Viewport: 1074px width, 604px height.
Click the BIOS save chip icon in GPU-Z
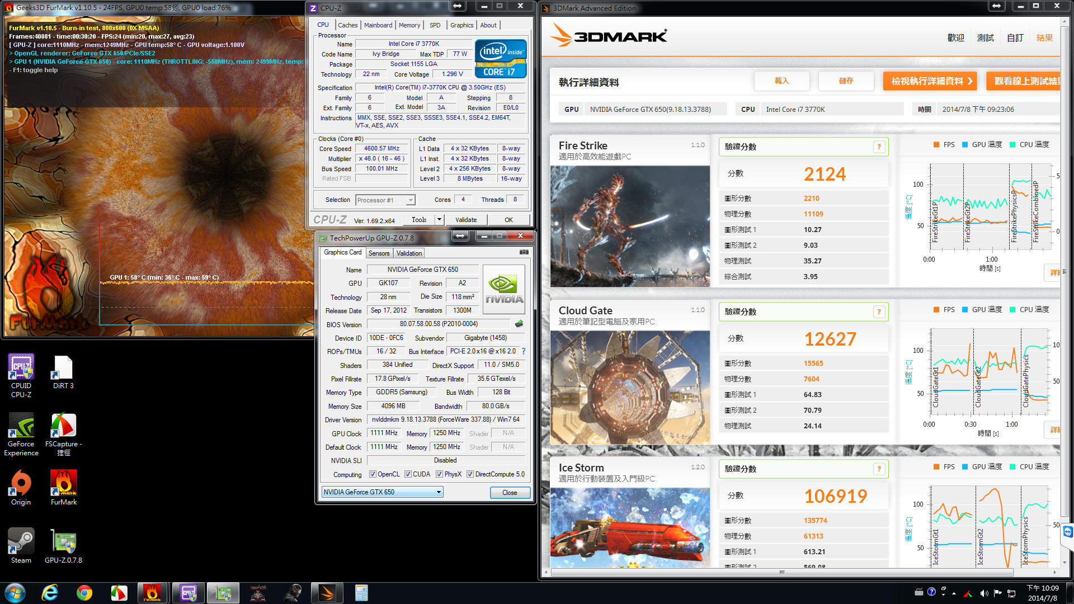point(519,324)
